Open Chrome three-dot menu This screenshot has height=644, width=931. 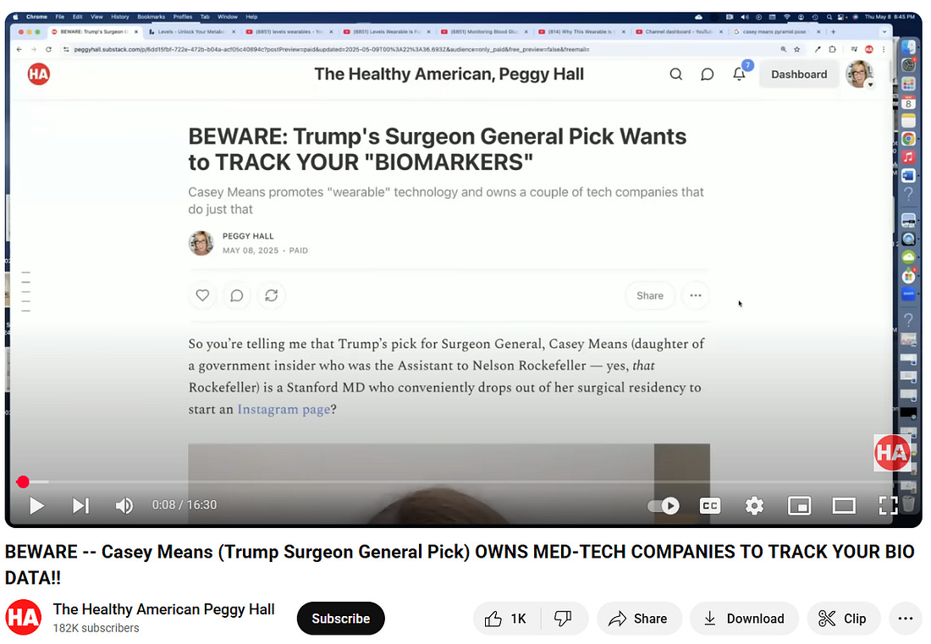click(884, 49)
